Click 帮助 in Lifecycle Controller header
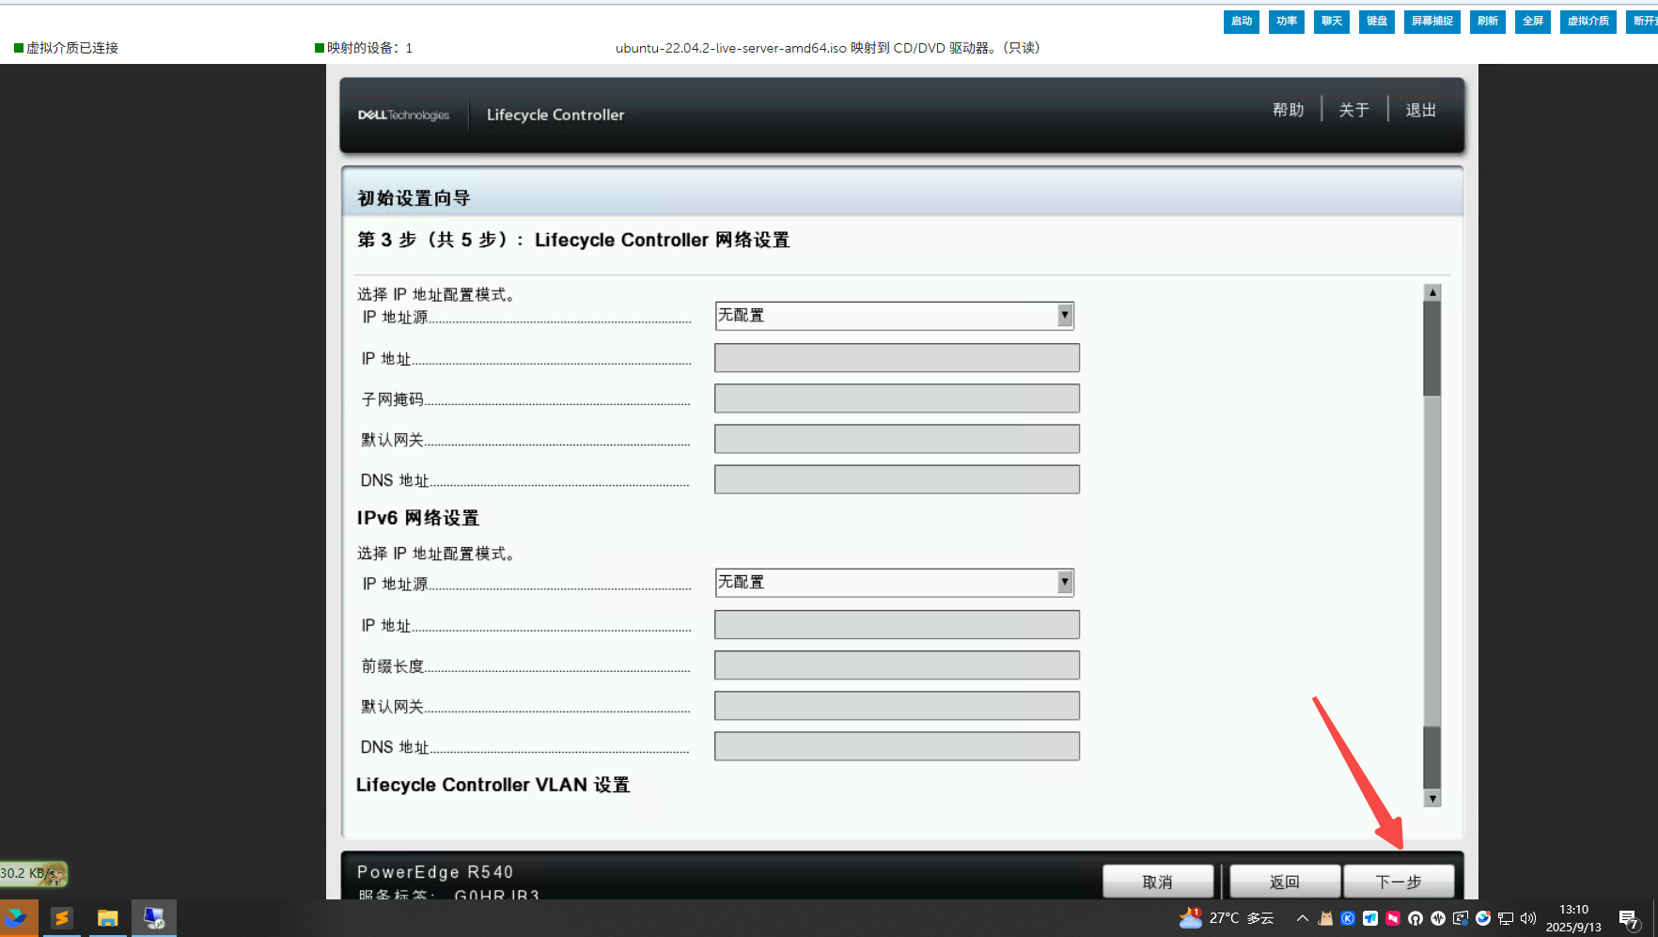Screen dimensions: 1658x937 point(1288,110)
